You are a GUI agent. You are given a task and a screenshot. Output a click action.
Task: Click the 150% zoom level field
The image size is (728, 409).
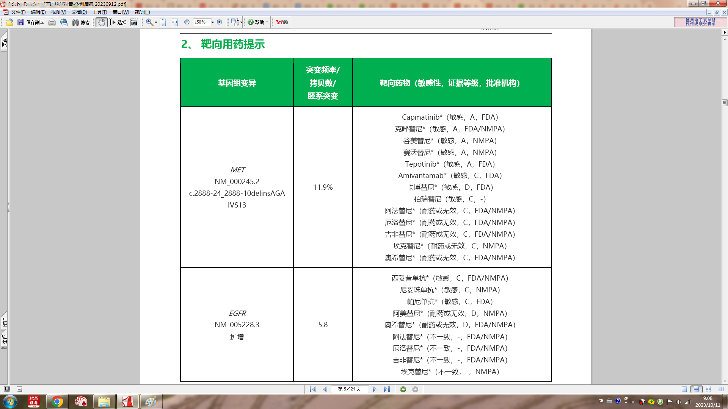coord(201,22)
